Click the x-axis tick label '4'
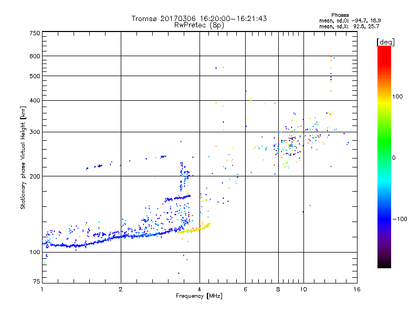The image size is (420, 315). click(x=199, y=289)
